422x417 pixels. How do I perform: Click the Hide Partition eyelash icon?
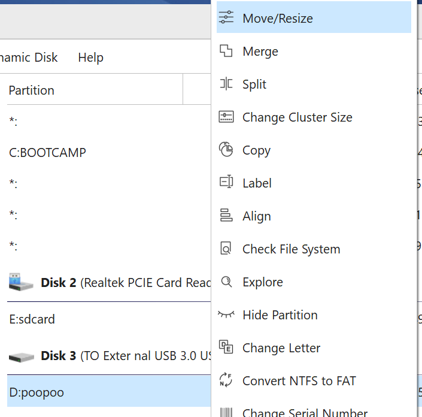click(x=226, y=315)
